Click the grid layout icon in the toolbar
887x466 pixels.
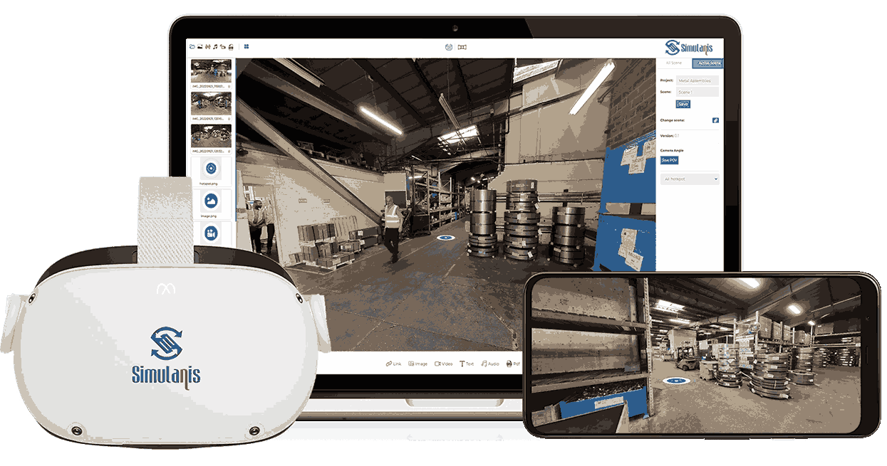(x=246, y=45)
